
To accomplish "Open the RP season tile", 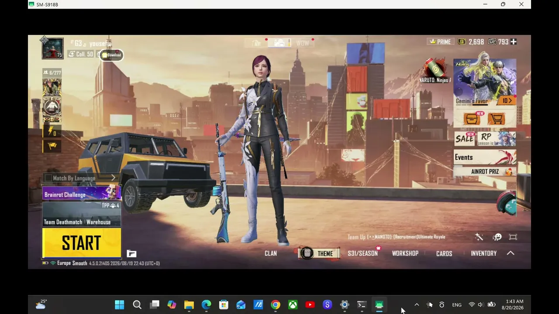I will (x=497, y=139).
